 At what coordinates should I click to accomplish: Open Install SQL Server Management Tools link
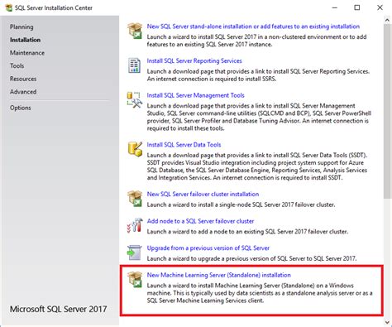point(195,95)
